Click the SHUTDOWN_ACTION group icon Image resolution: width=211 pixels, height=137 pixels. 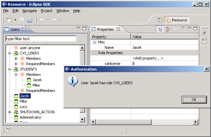tap(16, 112)
